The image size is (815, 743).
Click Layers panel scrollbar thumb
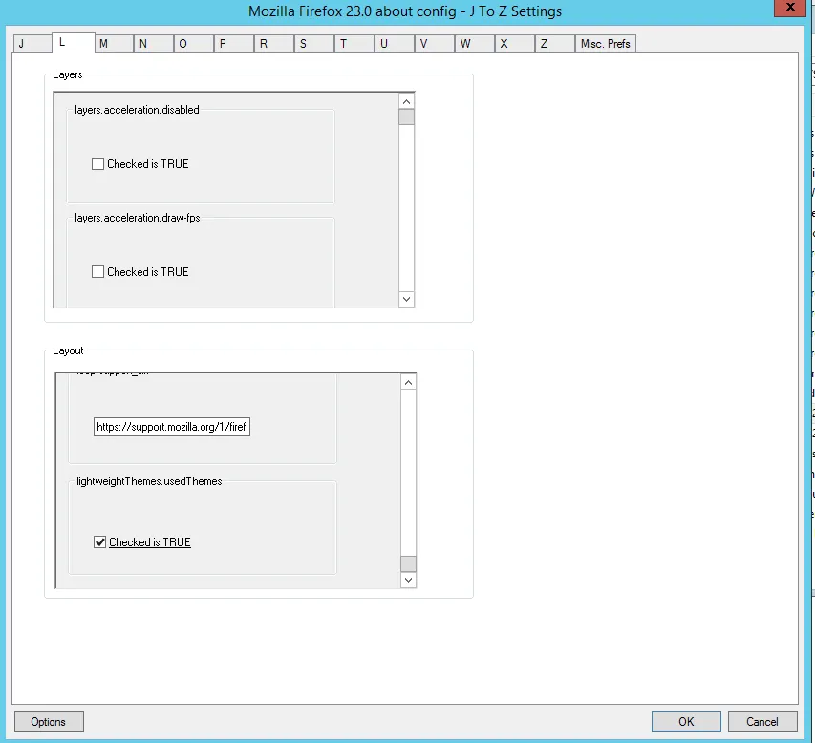[x=407, y=117]
